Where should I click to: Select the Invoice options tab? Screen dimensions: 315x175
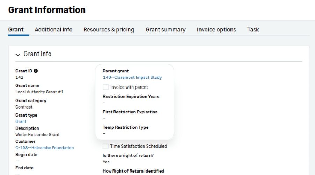pos(217,30)
